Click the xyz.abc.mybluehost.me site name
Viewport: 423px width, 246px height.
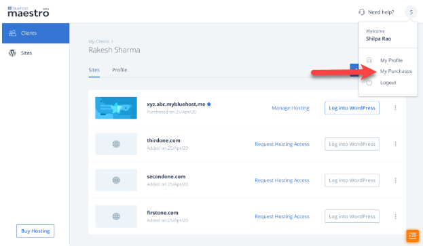176,104
